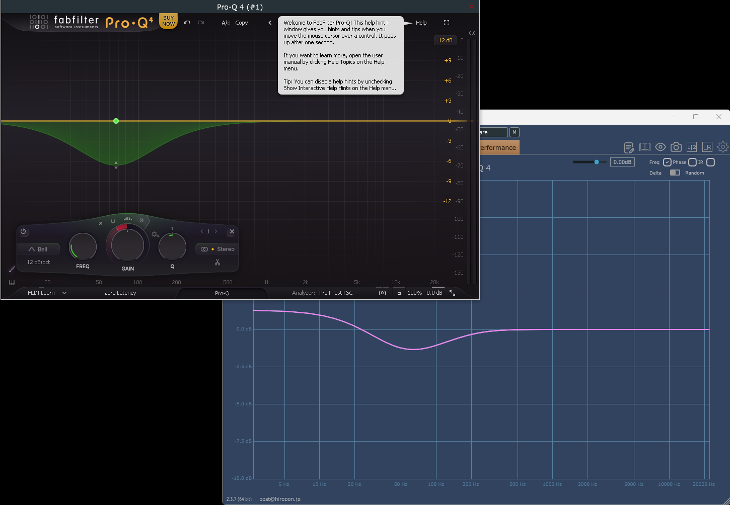Viewport: 730px width, 505px height.
Task: Click the 100% output scale value
Action: pyautogui.click(x=414, y=293)
